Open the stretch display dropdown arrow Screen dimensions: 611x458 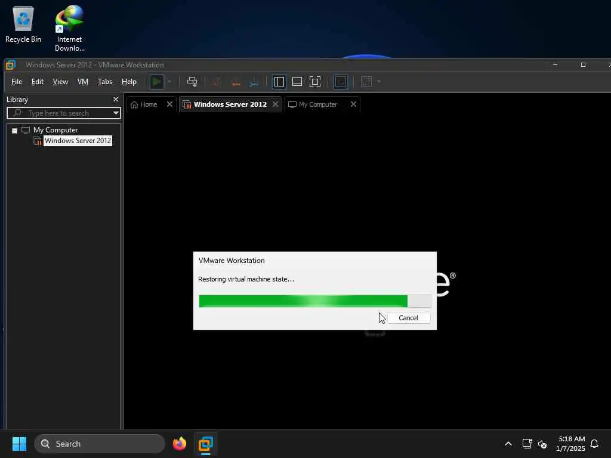(379, 82)
